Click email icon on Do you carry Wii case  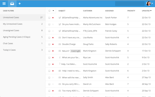60,84
